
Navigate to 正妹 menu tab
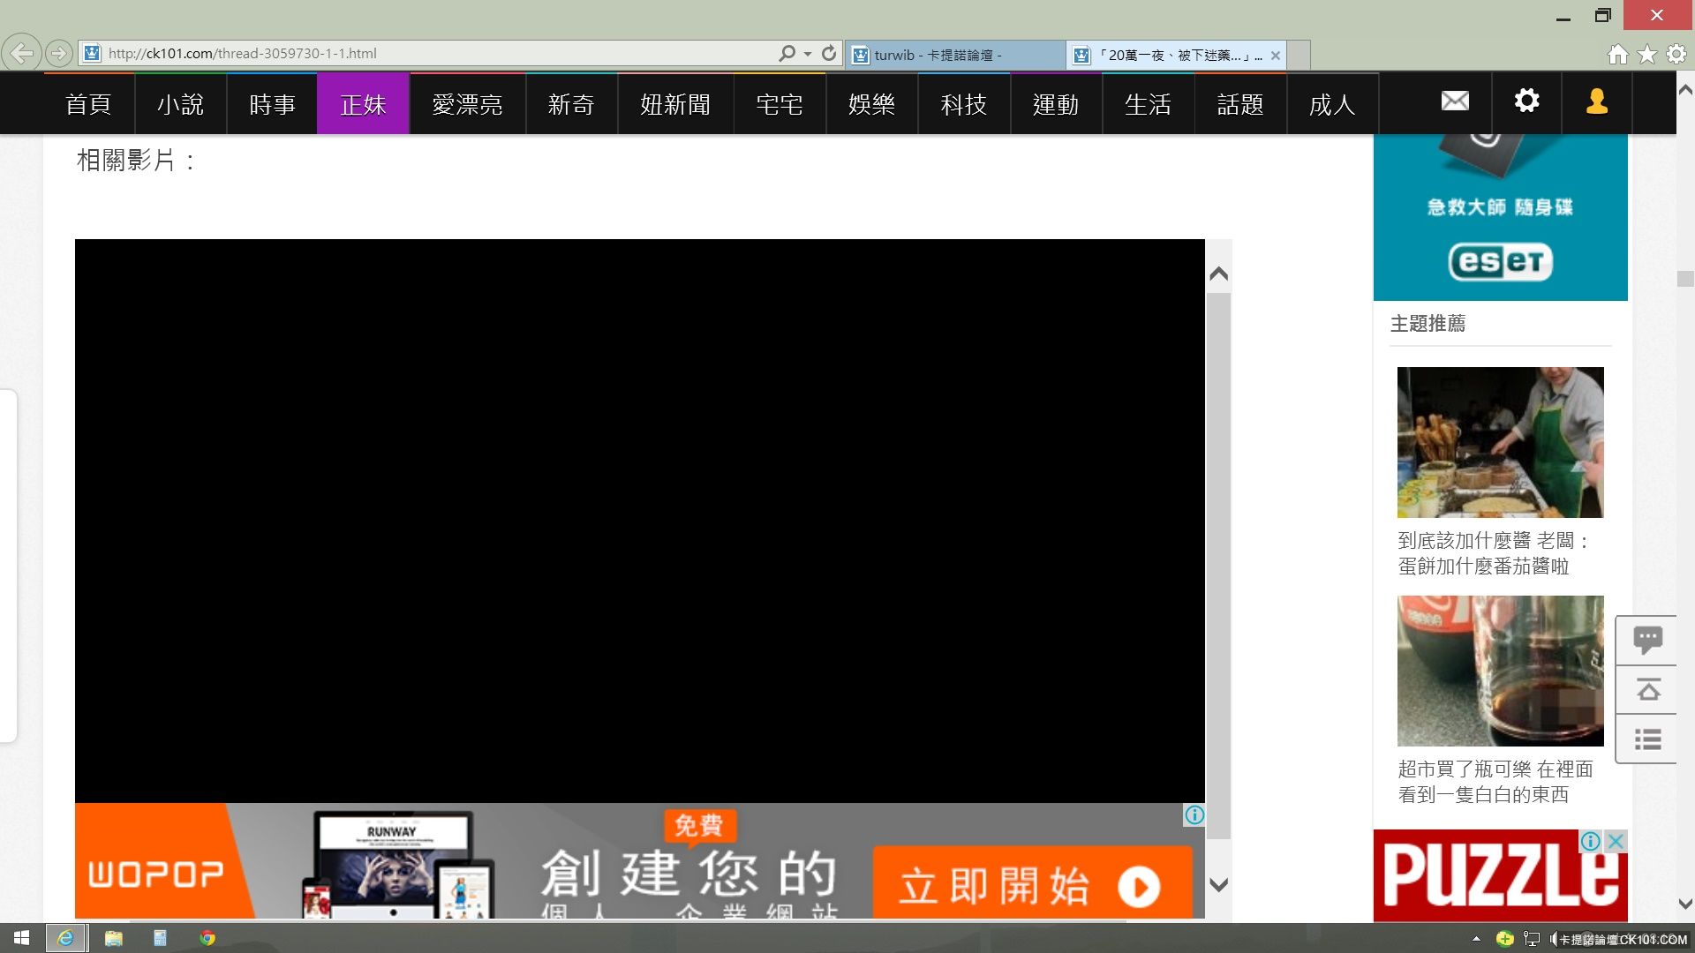click(x=362, y=103)
